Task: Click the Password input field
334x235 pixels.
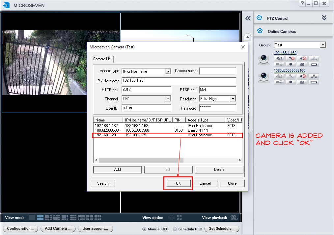Action: (x=217, y=108)
